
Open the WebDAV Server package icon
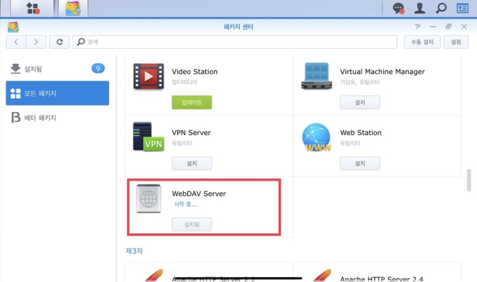pos(149,198)
